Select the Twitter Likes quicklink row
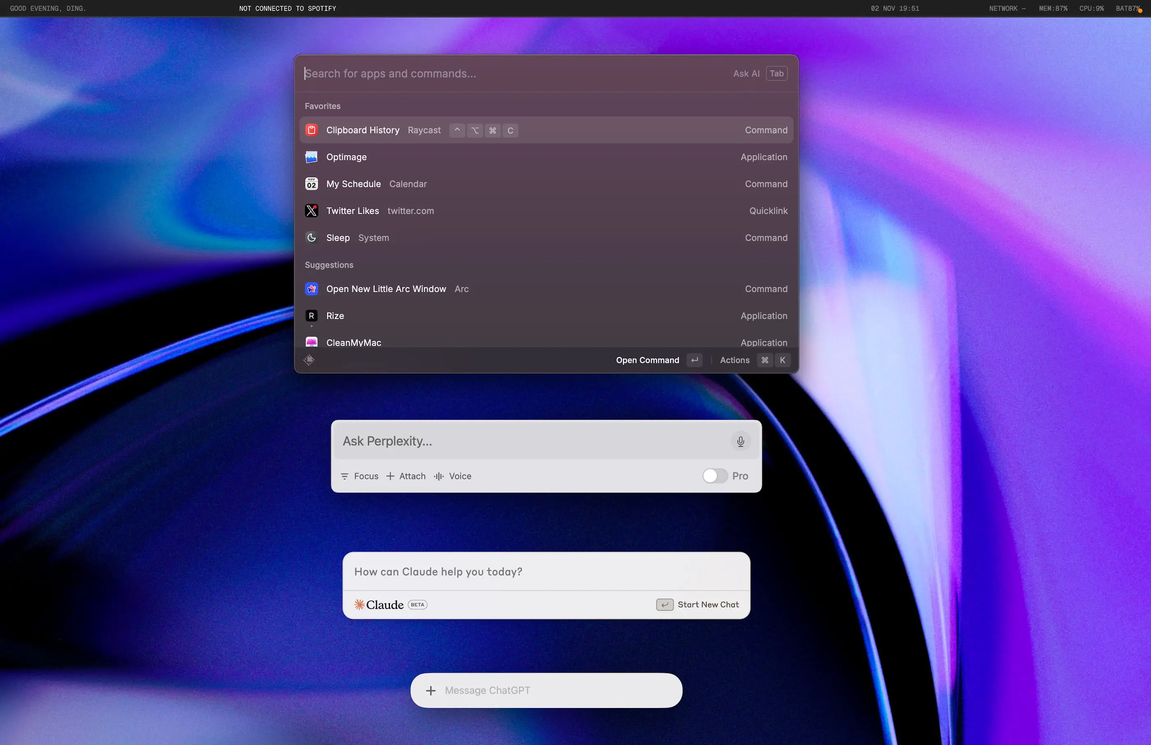The width and height of the screenshot is (1151, 745). (x=546, y=211)
